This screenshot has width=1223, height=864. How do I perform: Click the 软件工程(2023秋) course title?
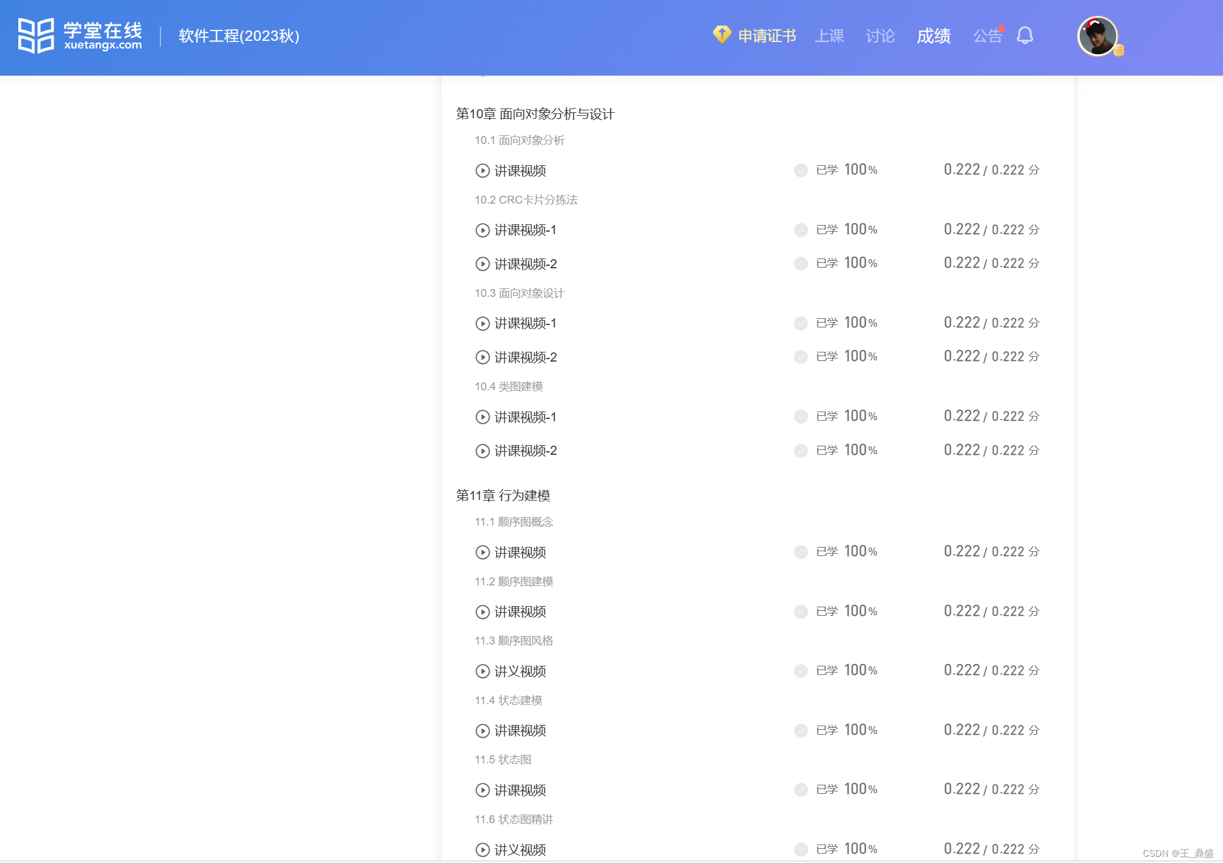click(239, 36)
